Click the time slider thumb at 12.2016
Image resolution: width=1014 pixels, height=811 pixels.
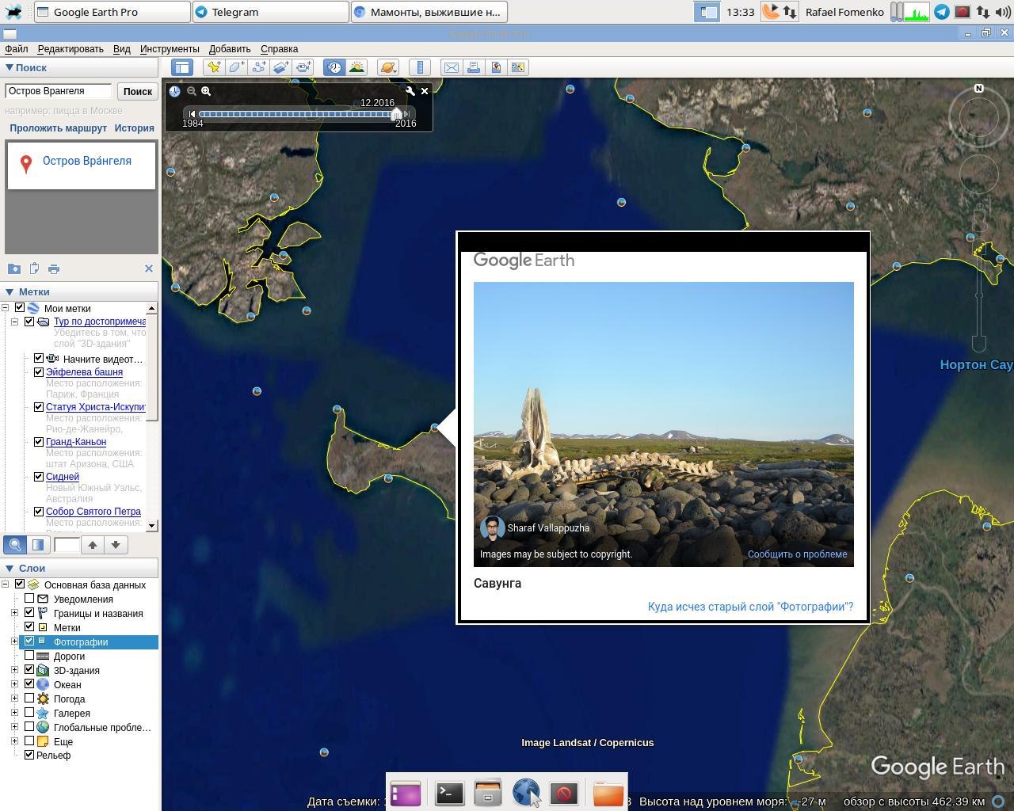(x=396, y=114)
